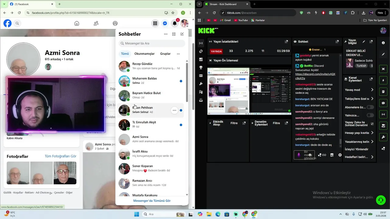
Task: Open the bar chart icon in Kick sidebar
Action: tap(201, 60)
